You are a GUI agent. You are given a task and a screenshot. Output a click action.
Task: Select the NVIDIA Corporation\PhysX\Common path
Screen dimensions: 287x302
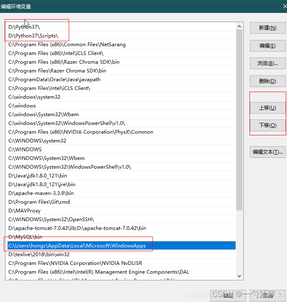(120, 132)
